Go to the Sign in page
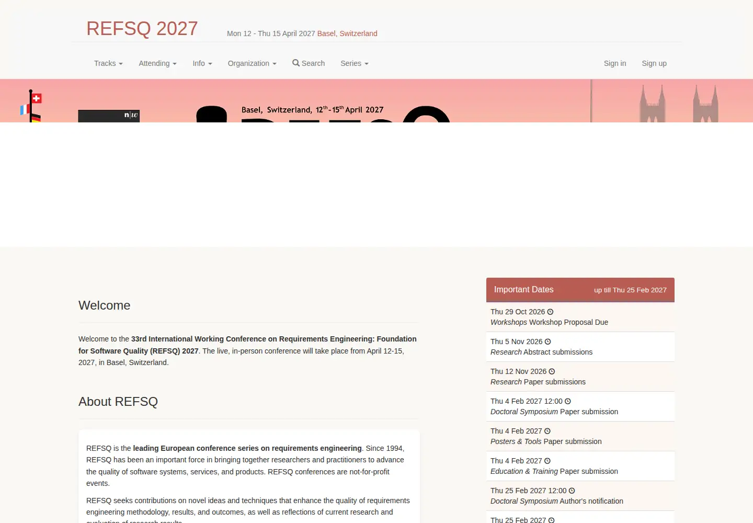The width and height of the screenshot is (753, 523). [x=615, y=63]
